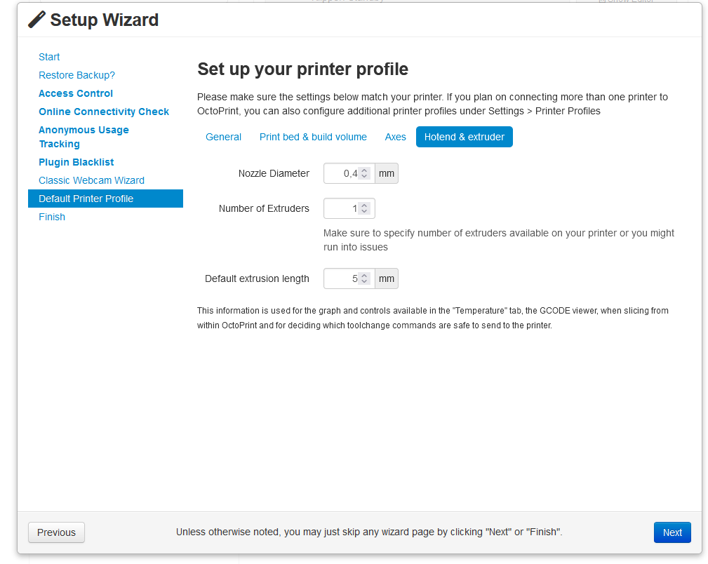Jump to the Finish step

(52, 217)
